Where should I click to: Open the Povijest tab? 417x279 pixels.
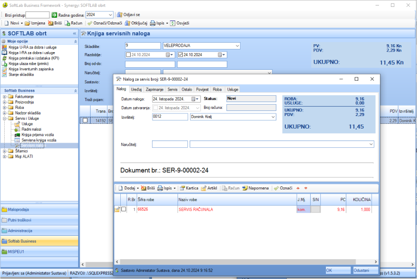tap(203, 90)
